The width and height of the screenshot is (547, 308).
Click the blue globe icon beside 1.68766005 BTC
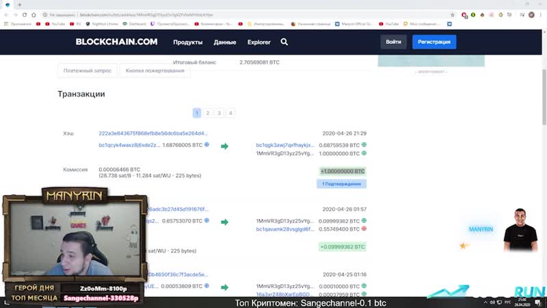point(206,145)
